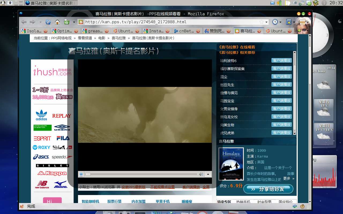This screenshot has height=214, width=343.
Task: Click the '更多 »' more link
Action: point(289,178)
